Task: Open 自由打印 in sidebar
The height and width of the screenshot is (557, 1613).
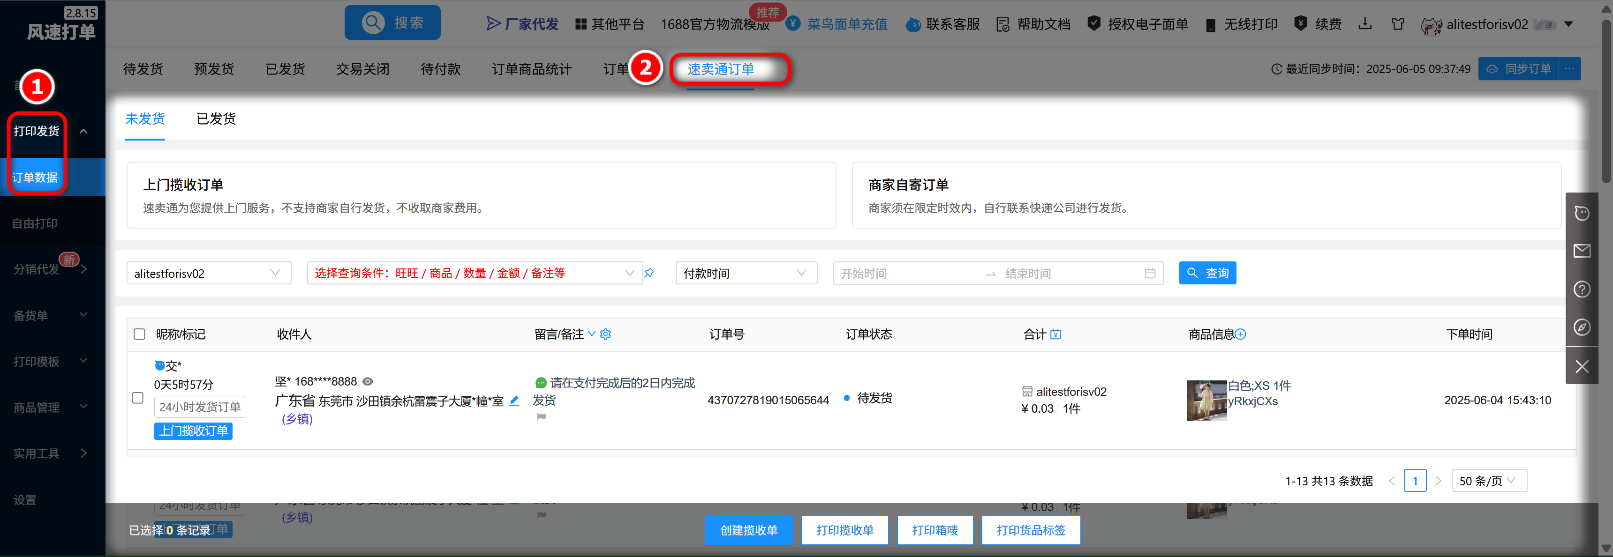Action: coord(35,223)
